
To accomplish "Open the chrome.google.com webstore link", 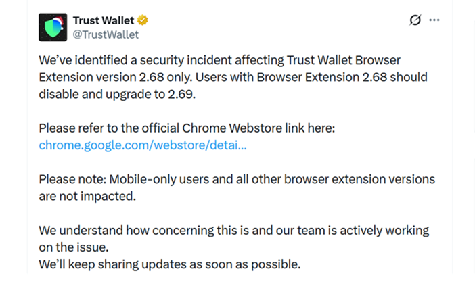I will click(143, 145).
